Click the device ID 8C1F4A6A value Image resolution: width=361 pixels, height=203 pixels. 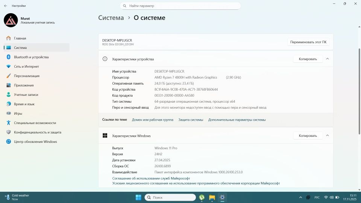coord(186,89)
